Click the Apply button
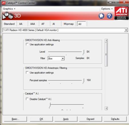The width and height of the screenshot is (129, 125). 66,119
